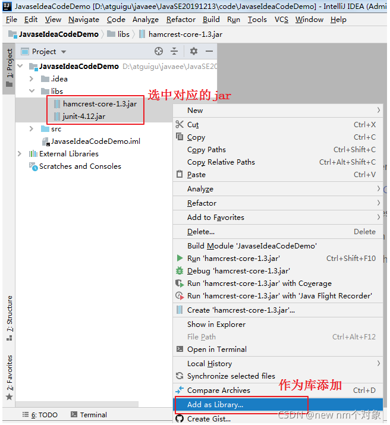Choose Delete... from context menu
Image resolution: width=390 pixels, height=425 pixels.
tap(278, 231)
